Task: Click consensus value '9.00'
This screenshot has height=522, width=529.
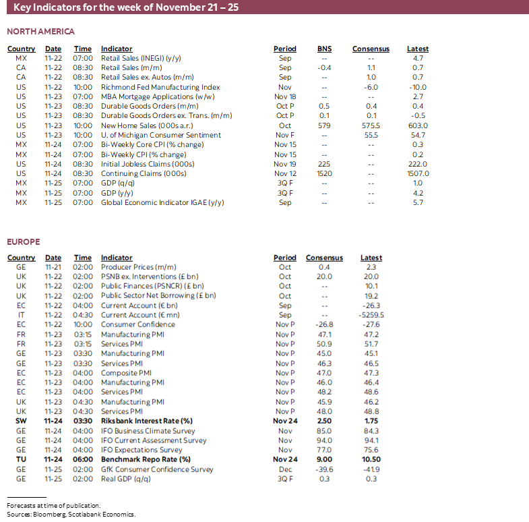Action: (324, 459)
